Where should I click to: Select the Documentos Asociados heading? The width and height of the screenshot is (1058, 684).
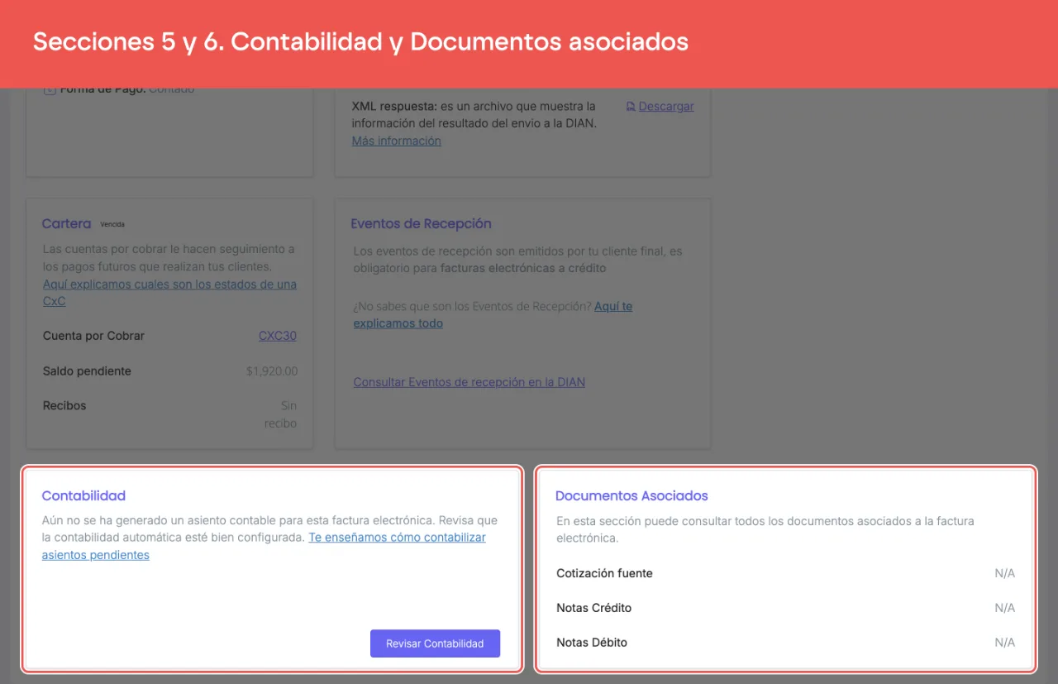631,495
